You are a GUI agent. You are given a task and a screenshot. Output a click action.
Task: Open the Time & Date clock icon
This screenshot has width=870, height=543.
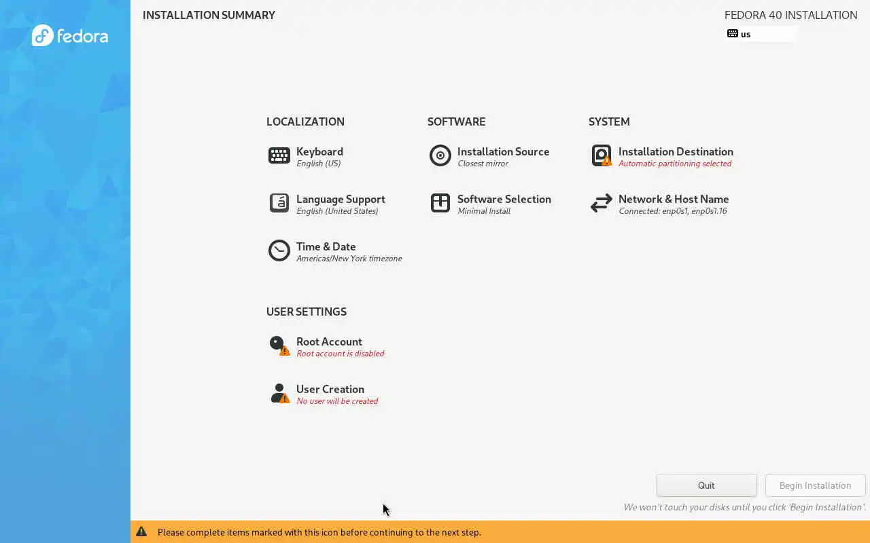point(279,250)
